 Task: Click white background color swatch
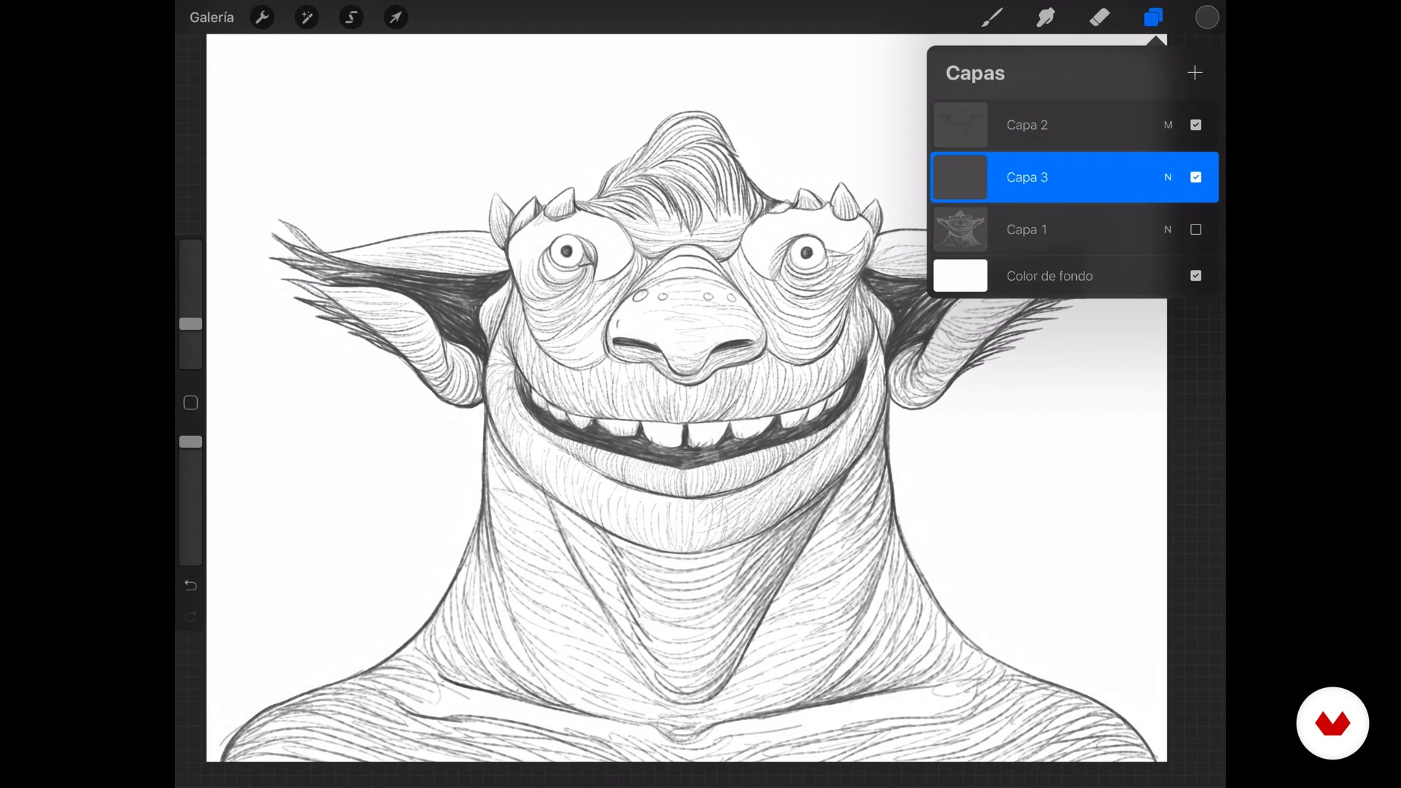960,276
